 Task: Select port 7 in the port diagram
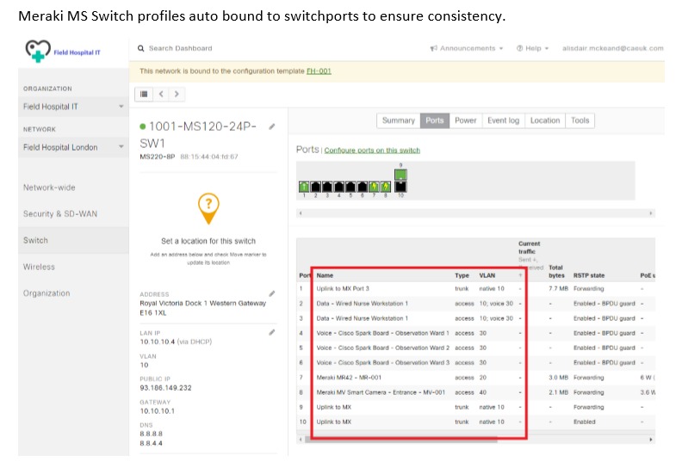tap(374, 187)
